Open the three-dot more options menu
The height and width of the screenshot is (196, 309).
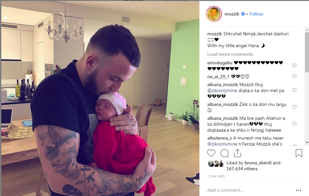point(298,190)
